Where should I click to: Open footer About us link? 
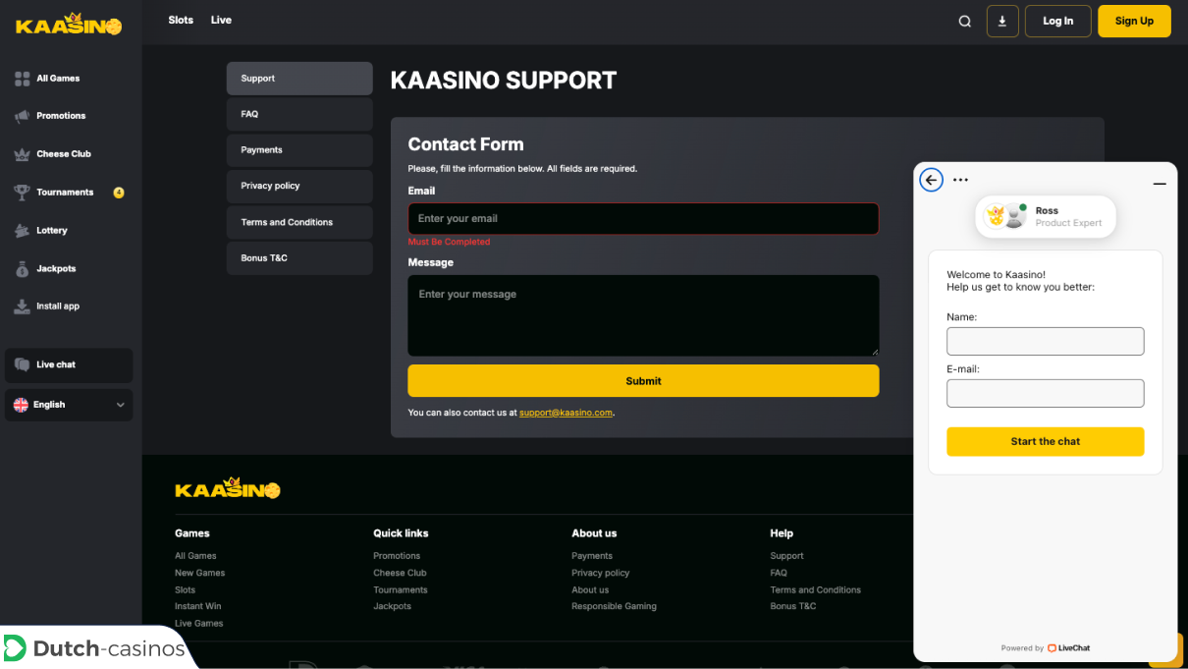[x=590, y=589]
